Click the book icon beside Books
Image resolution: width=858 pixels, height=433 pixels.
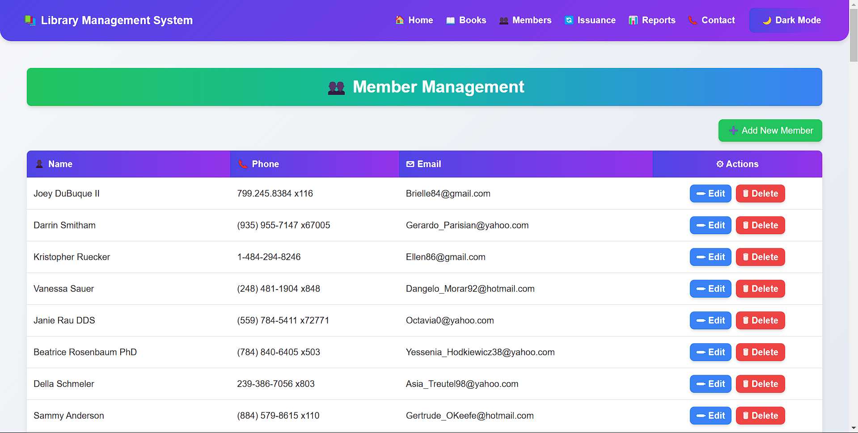coord(450,21)
